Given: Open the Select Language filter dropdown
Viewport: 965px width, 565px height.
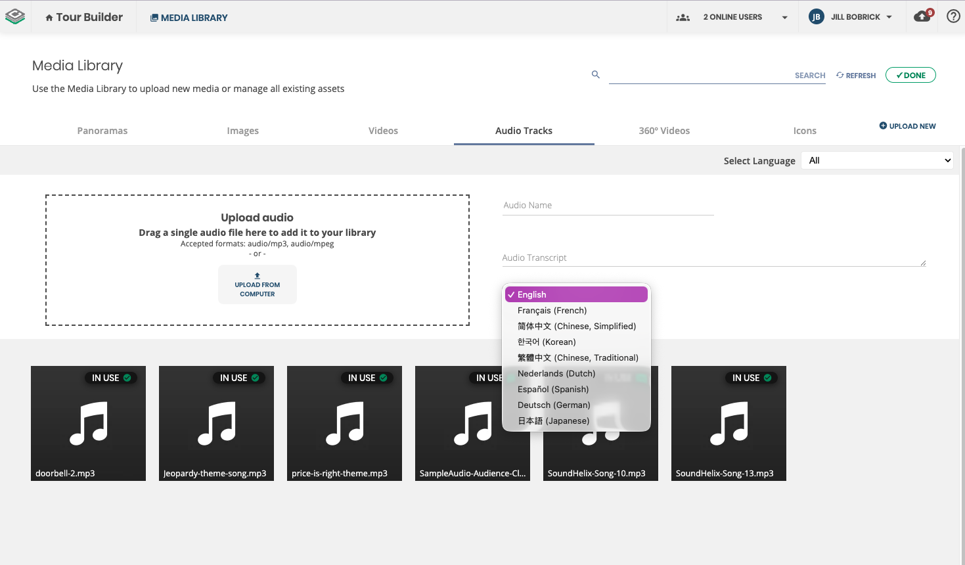Looking at the screenshot, I should (x=877, y=160).
